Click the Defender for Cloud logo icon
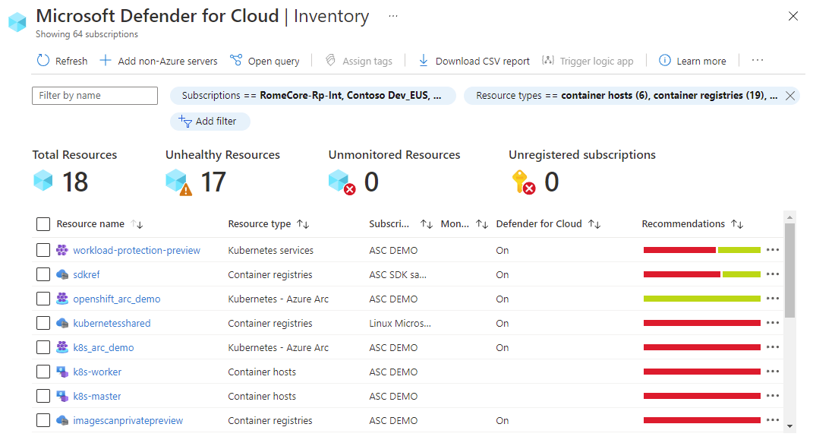 point(17,22)
